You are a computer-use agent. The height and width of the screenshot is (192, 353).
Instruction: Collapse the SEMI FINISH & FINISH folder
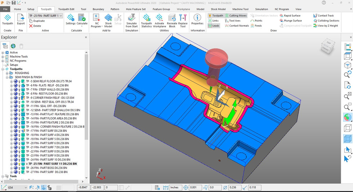[x=7, y=77]
